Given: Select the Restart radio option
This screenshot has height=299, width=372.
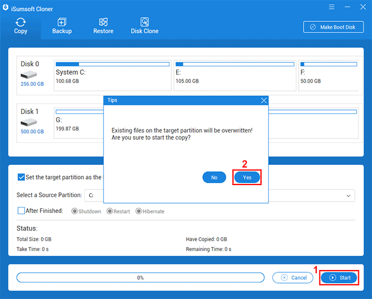Looking at the screenshot, I should click(x=109, y=211).
